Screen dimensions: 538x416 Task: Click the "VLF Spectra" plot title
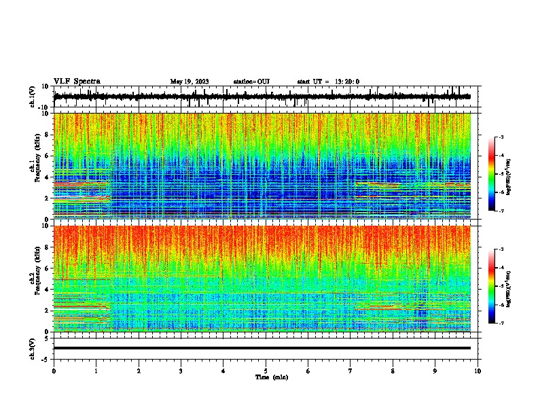pyautogui.click(x=77, y=81)
